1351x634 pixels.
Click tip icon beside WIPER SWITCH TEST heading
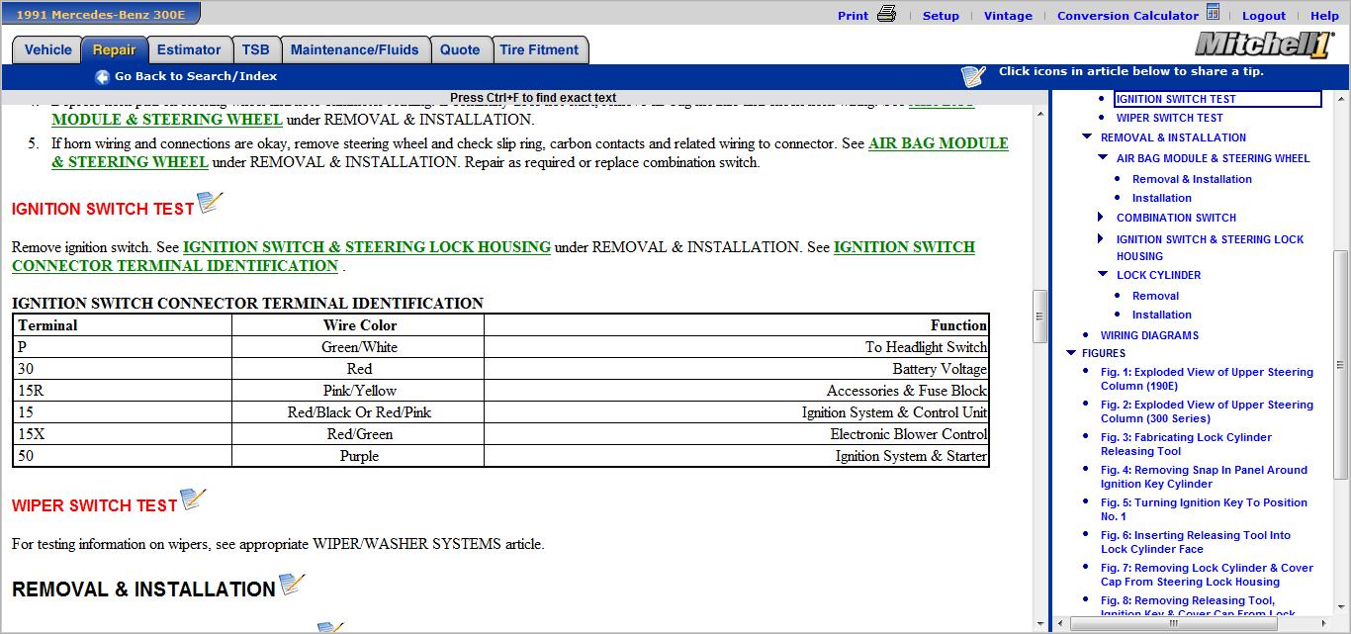(194, 498)
